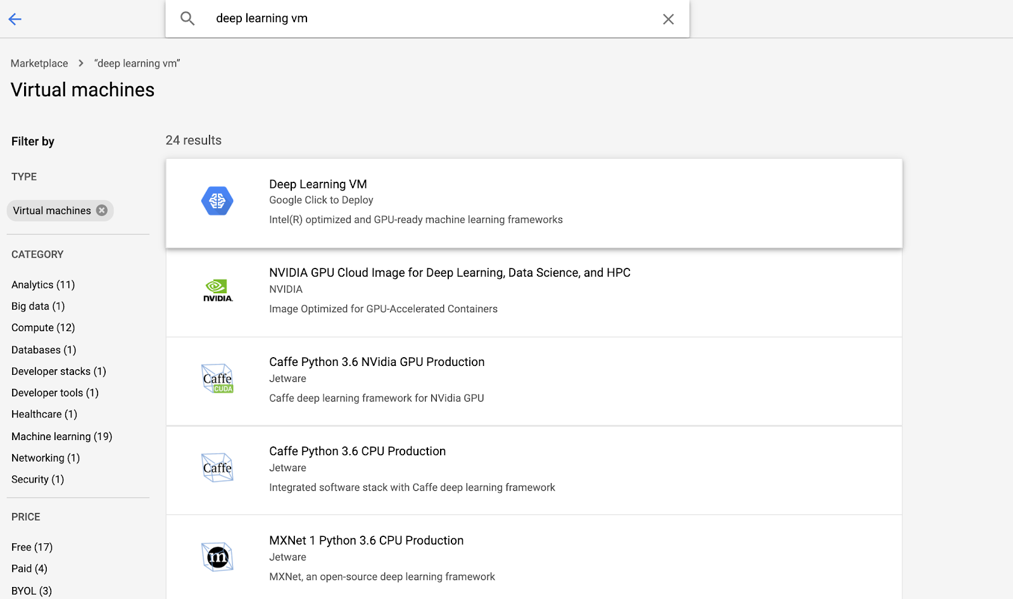1013x599 pixels.
Task: Open MXNet 1 Python 3.6 CPU Production
Action: (366, 541)
